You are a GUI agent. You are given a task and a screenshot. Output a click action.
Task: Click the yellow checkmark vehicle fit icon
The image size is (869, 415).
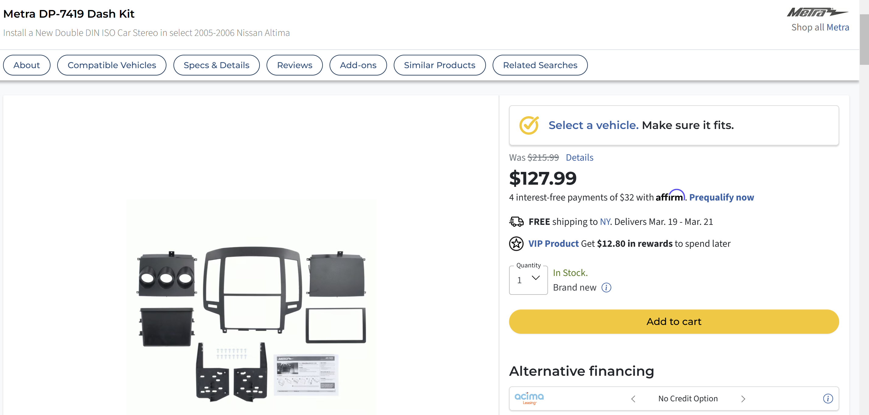tap(529, 125)
